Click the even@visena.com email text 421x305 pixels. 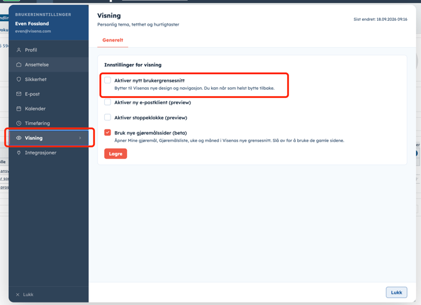(33, 31)
